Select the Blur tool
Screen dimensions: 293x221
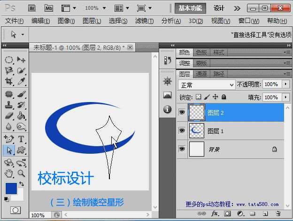coord(9,126)
